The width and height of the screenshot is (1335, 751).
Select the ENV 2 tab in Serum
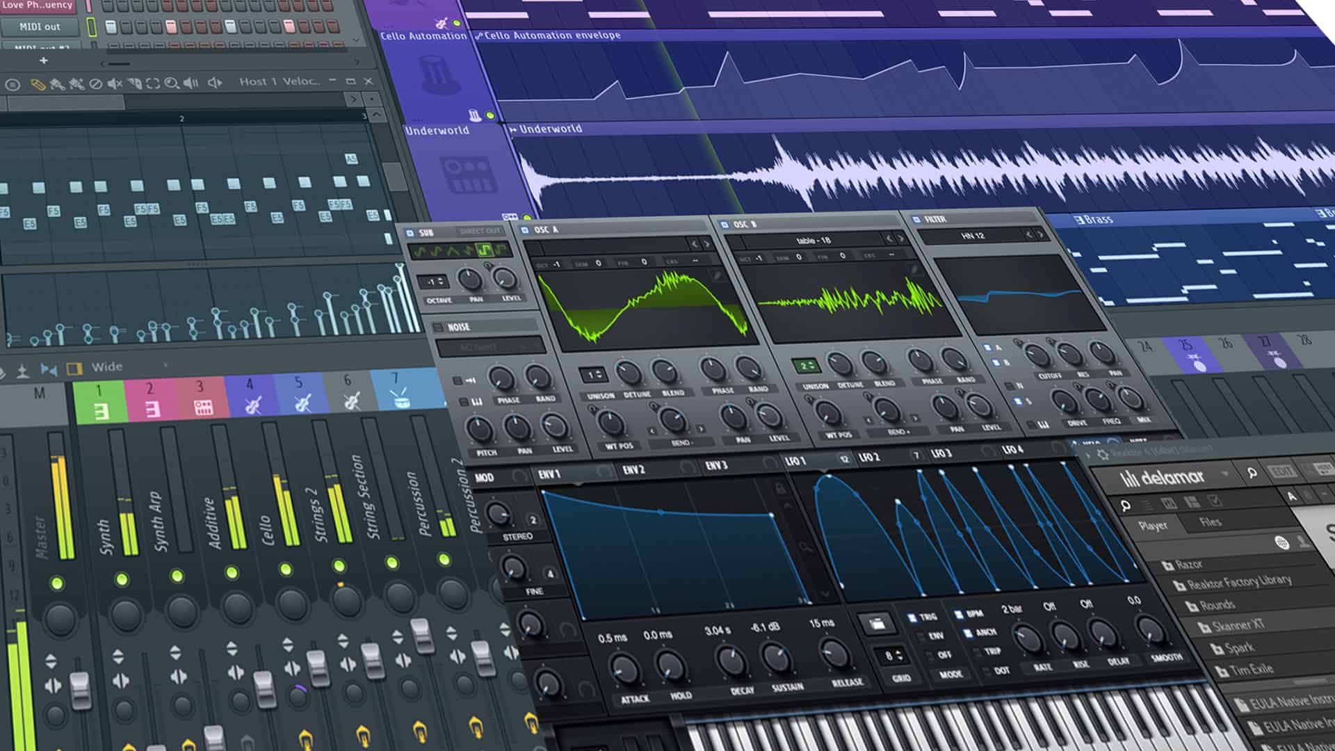633,470
